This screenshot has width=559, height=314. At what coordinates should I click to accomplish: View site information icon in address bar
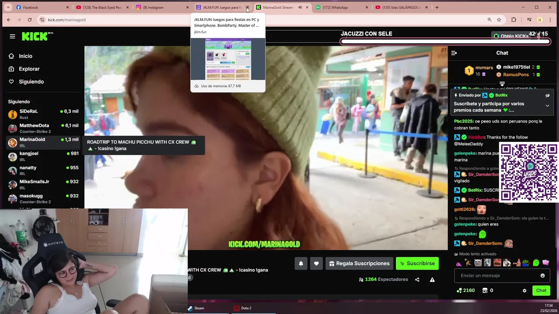[x=42, y=20]
